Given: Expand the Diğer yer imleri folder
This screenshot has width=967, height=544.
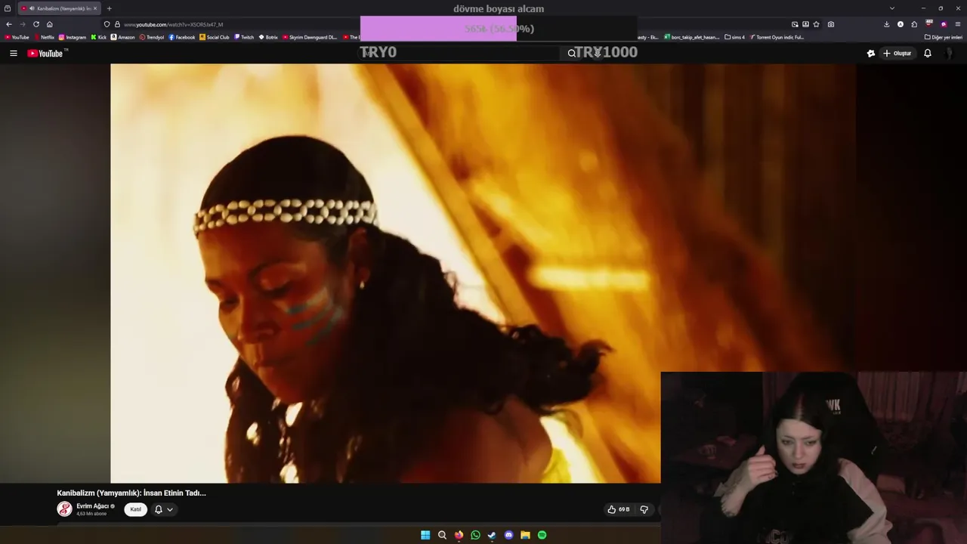Looking at the screenshot, I should coord(944,37).
